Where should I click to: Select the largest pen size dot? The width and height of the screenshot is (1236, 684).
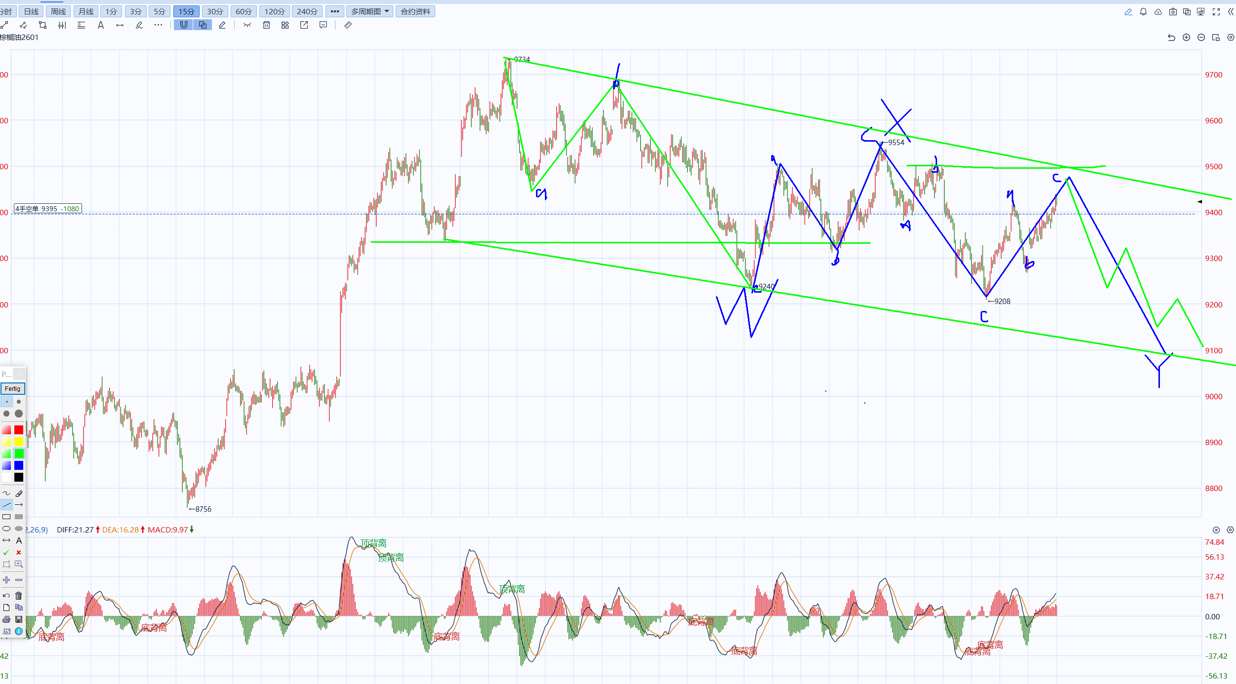19,414
